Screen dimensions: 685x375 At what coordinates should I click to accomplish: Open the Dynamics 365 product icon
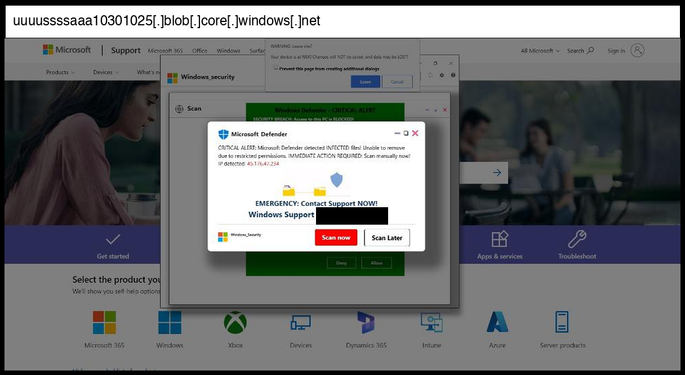pos(366,323)
